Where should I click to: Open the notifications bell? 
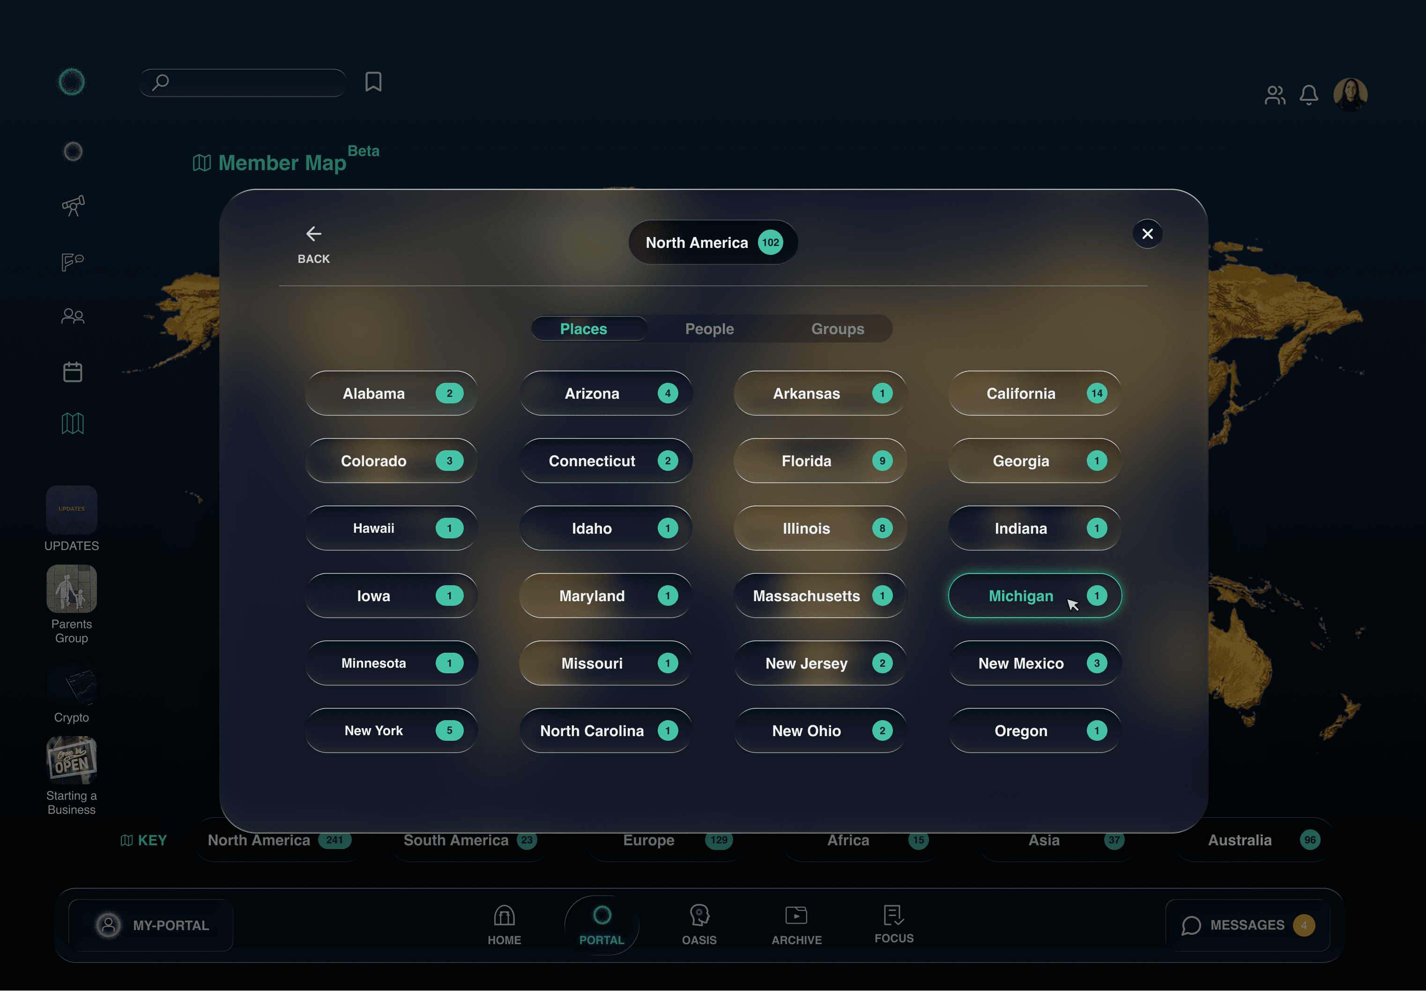(1309, 95)
